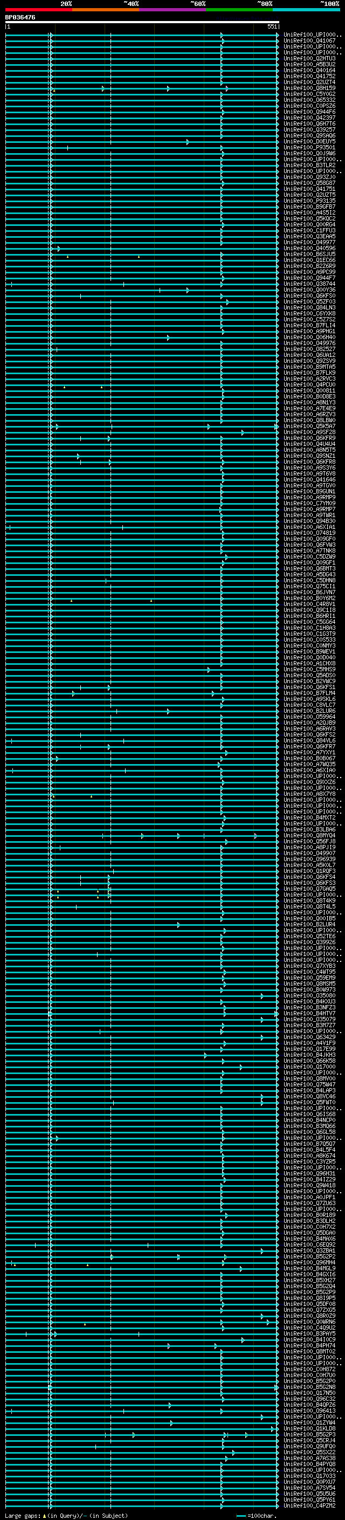This screenshot has width=345, height=1520.
Task: Select hit UniRef100_Q6H7T6
Action: coord(309,124)
